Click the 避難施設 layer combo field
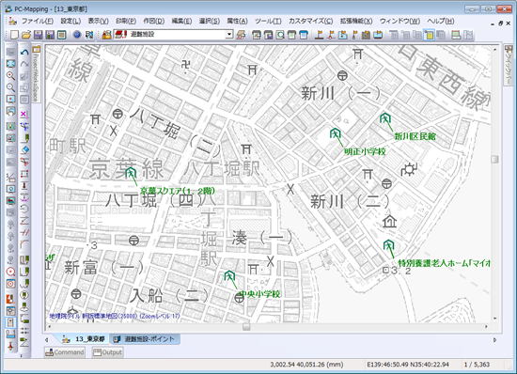This screenshot has width=517, height=374. 173,34
